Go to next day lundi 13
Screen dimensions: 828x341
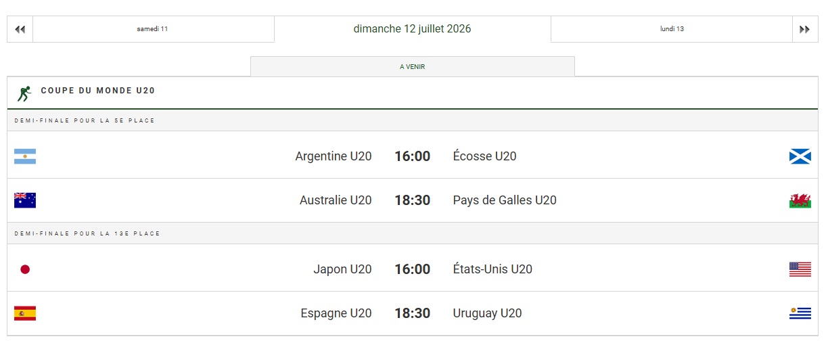coord(672,29)
